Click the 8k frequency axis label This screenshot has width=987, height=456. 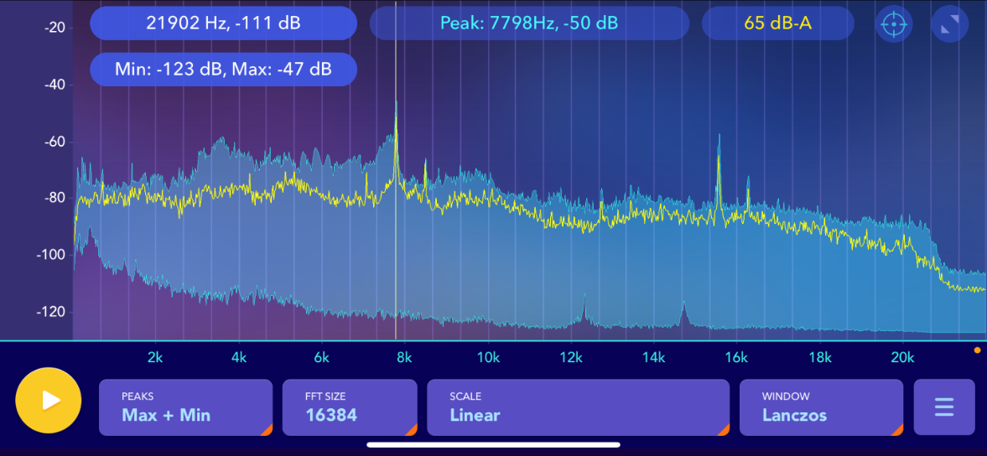(x=404, y=358)
